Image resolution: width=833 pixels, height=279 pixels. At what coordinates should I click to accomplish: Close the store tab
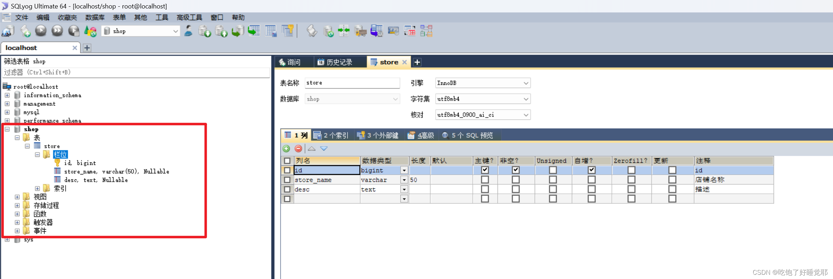tap(404, 62)
